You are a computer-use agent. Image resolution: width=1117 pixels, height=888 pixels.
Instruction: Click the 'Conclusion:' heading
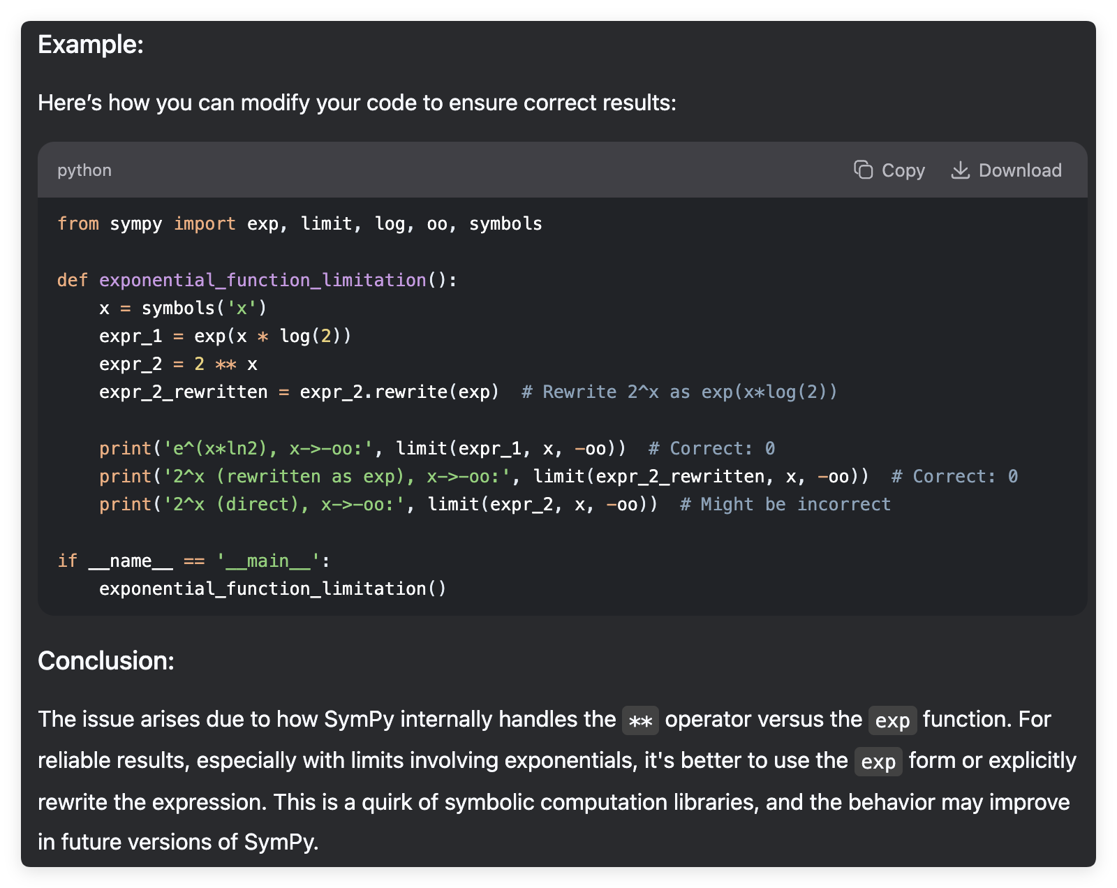point(106,660)
